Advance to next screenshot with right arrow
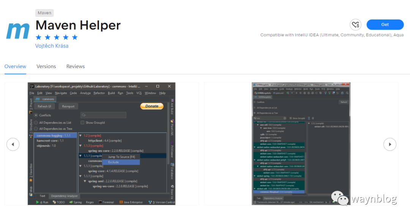Screen dimensions: 410x218 pyautogui.click(x=389, y=144)
